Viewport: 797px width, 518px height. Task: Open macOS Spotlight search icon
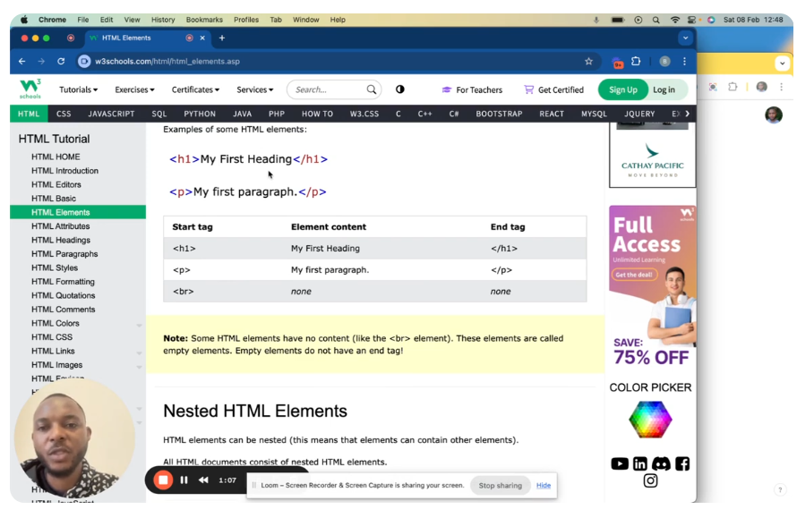(x=656, y=20)
